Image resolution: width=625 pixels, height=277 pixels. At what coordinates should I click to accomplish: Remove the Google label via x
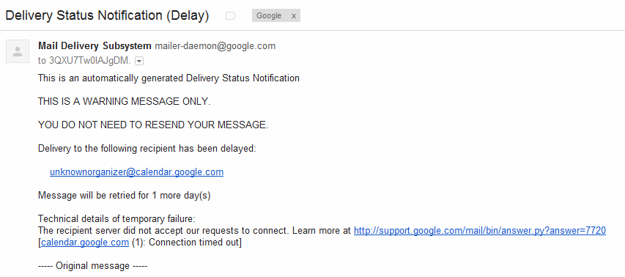coord(294,16)
